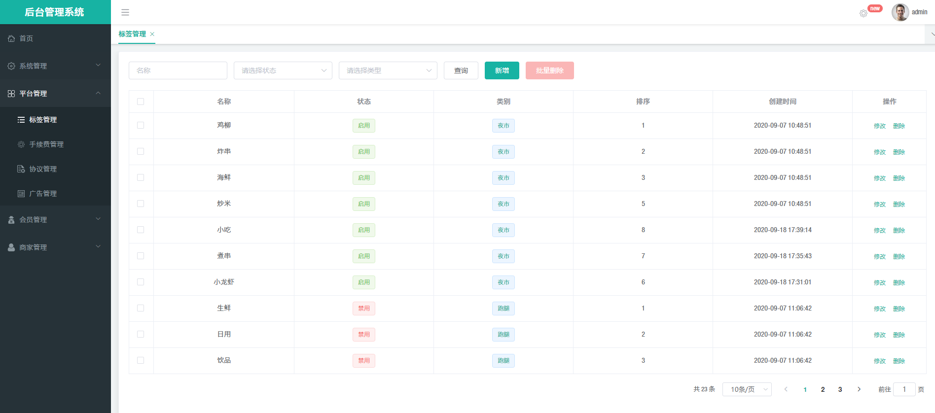Click the 手续费管理 gear icon in sidebar
Image resolution: width=935 pixels, height=413 pixels.
(x=21, y=144)
